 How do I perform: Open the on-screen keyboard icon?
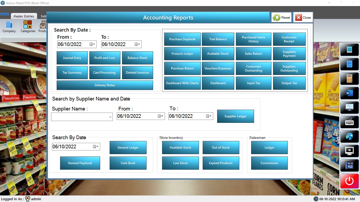[349, 122]
